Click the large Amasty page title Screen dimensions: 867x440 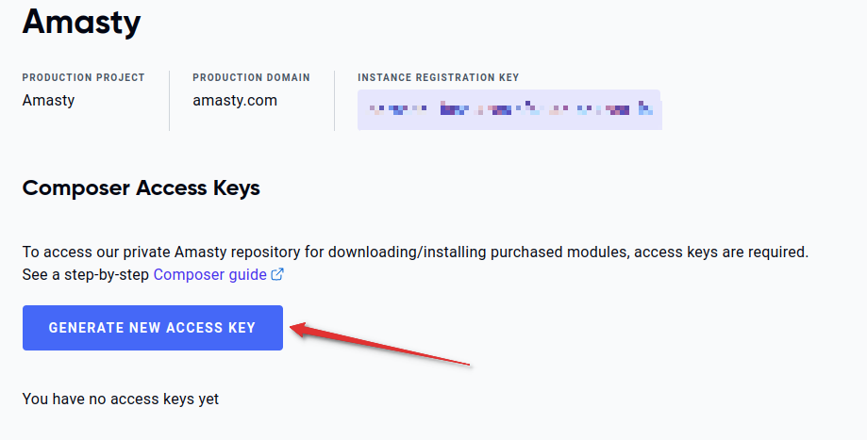click(x=81, y=22)
